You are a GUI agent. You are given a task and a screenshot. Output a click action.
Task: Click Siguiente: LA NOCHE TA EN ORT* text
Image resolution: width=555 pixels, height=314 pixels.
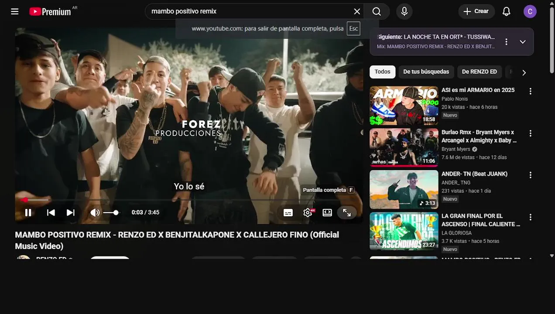coord(436,37)
